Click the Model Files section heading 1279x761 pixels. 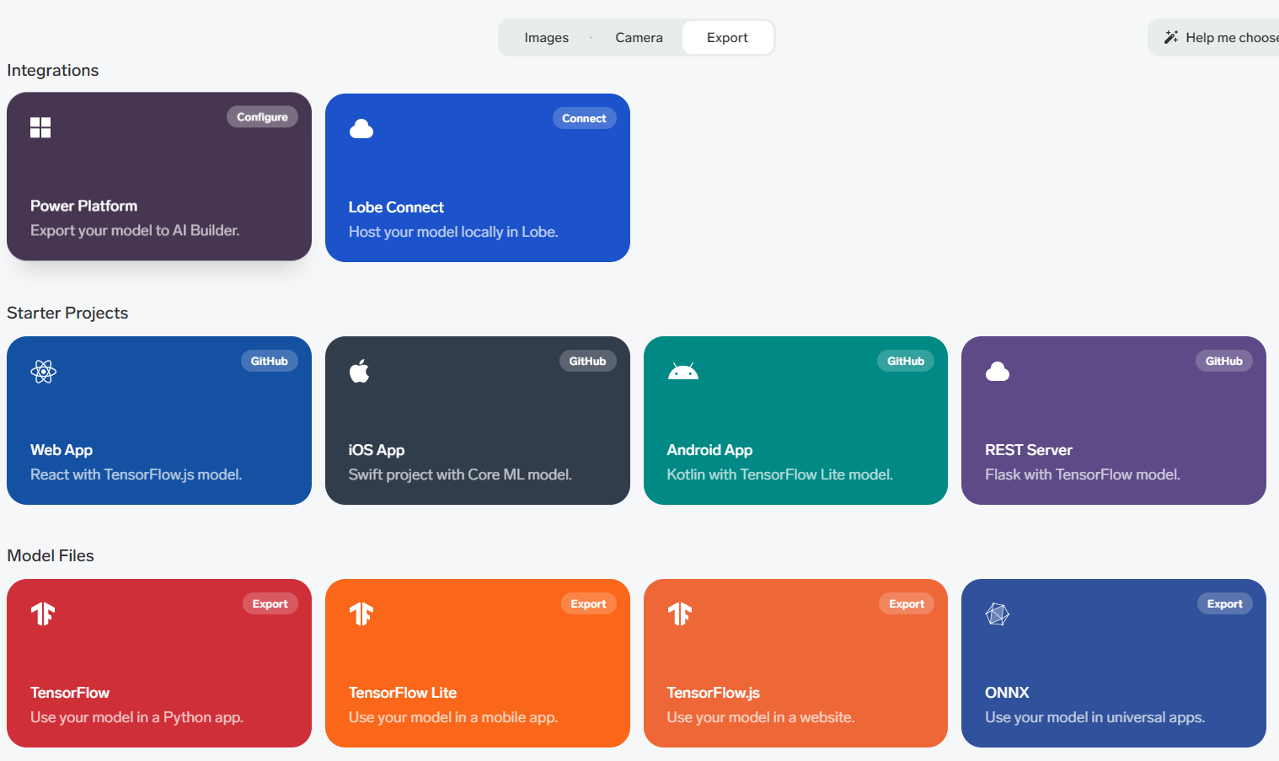pyautogui.click(x=51, y=556)
